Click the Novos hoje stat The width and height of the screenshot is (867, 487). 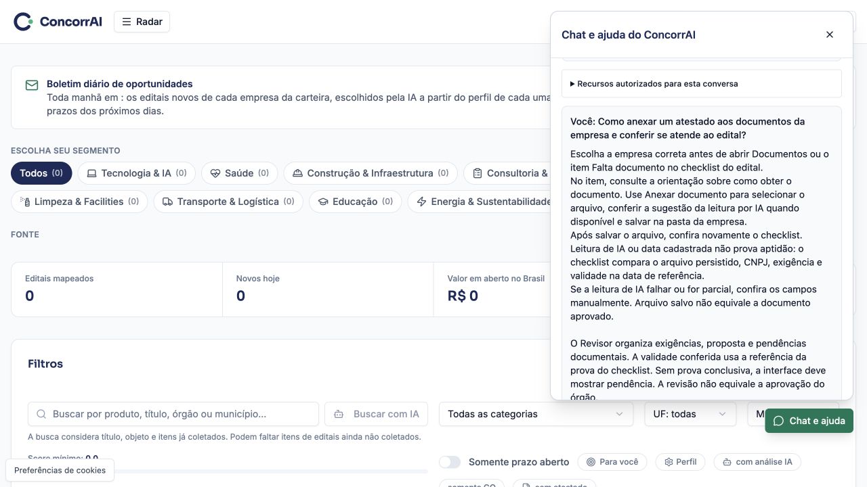pos(328,289)
